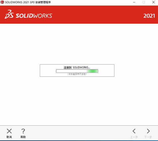The image size is (158, 141).
Task: Click the 下一步 text label
Action: coord(148,137)
